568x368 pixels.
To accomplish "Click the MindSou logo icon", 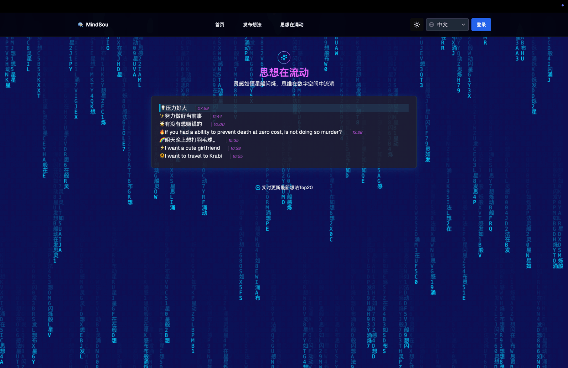I will coord(81,25).
